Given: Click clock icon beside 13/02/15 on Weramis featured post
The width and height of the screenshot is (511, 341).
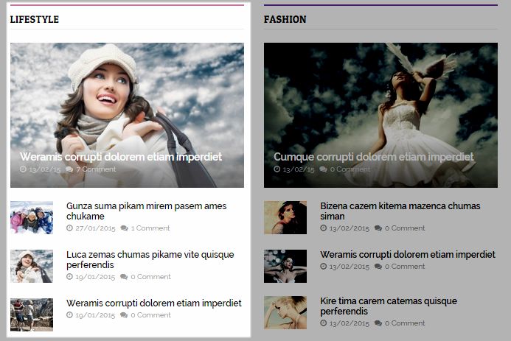Looking at the screenshot, I should pyautogui.click(x=23, y=169).
